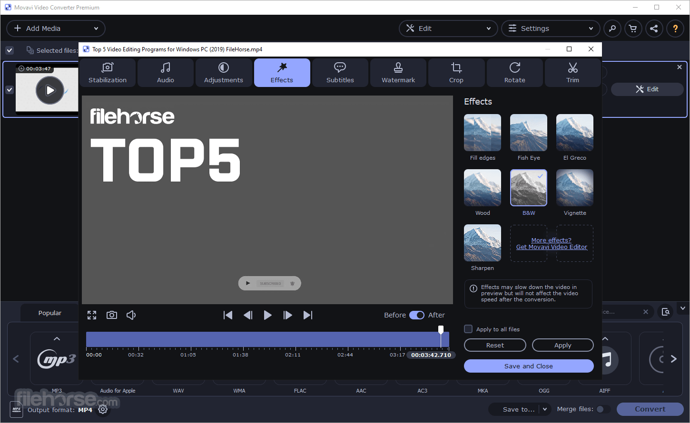Viewport: 690px width, 423px height.
Task: Jump to the start of the video
Action: point(228,315)
